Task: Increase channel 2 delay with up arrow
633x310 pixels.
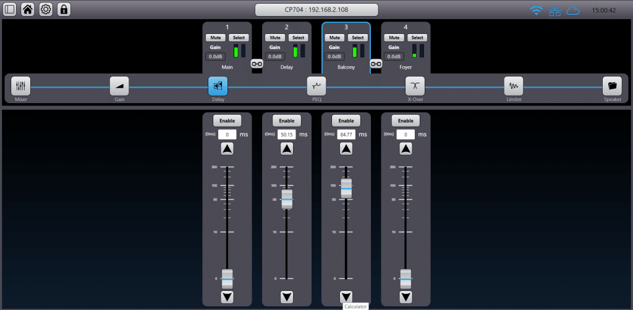Action: 287,149
